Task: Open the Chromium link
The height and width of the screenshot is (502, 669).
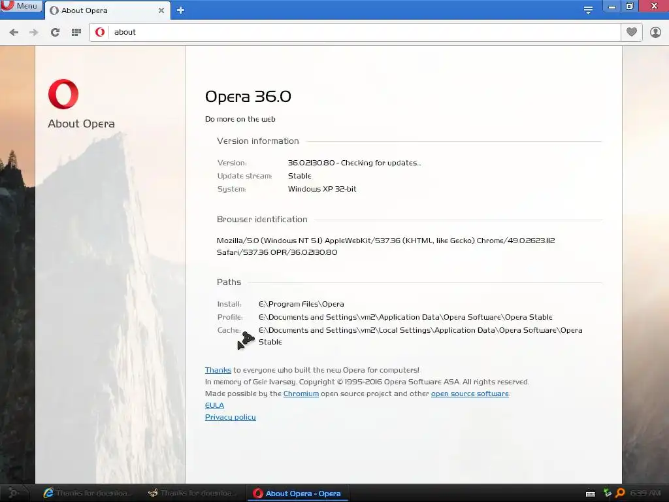Action: 301,393
